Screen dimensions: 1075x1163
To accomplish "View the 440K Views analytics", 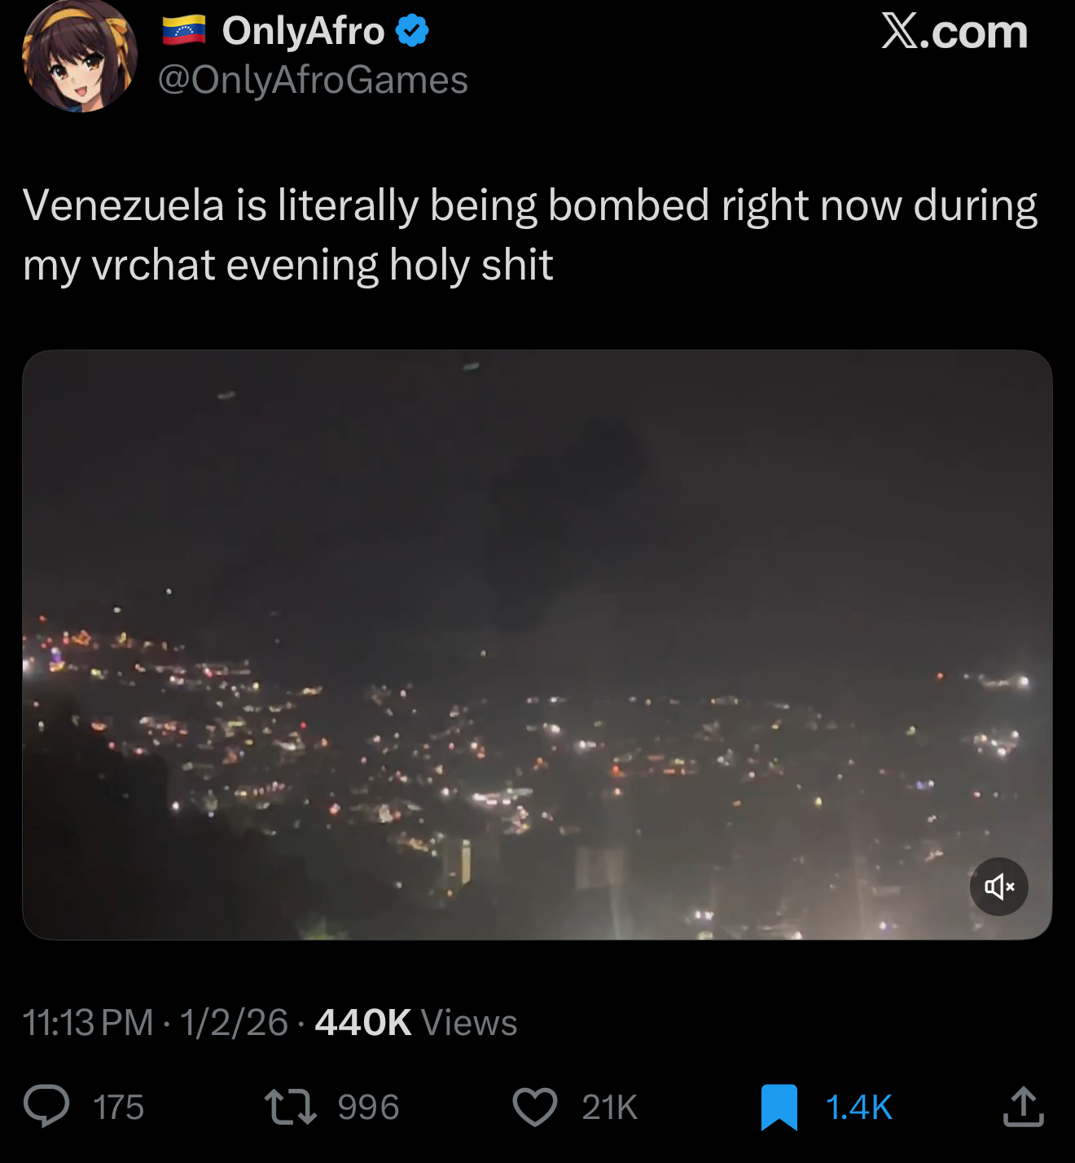I will (416, 1022).
